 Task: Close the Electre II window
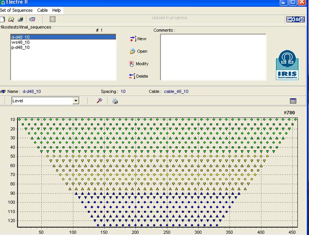[x=302, y=2]
